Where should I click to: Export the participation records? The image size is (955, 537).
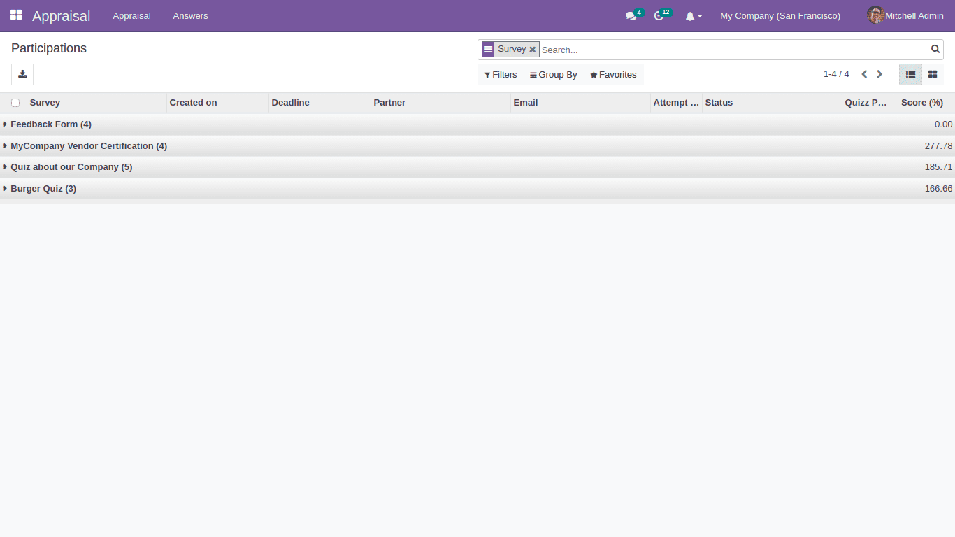(x=22, y=74)
